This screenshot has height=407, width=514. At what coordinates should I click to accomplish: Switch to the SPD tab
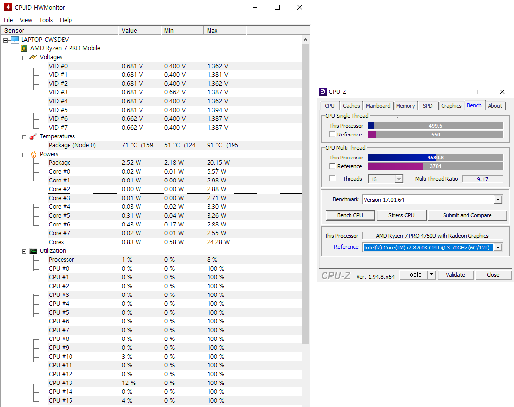point(427,106)
